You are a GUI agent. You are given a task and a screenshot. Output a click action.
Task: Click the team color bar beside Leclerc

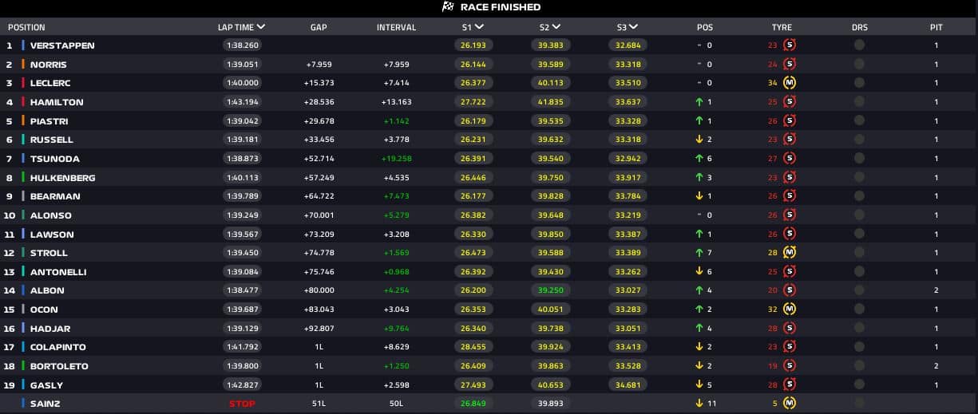pyautogui.click(x=23, y=83)
